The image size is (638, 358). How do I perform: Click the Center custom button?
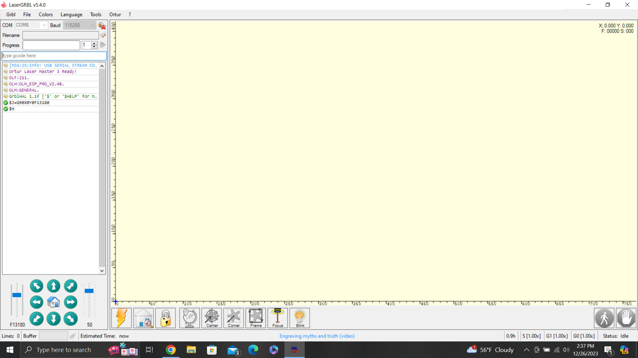tap(212, 318)
